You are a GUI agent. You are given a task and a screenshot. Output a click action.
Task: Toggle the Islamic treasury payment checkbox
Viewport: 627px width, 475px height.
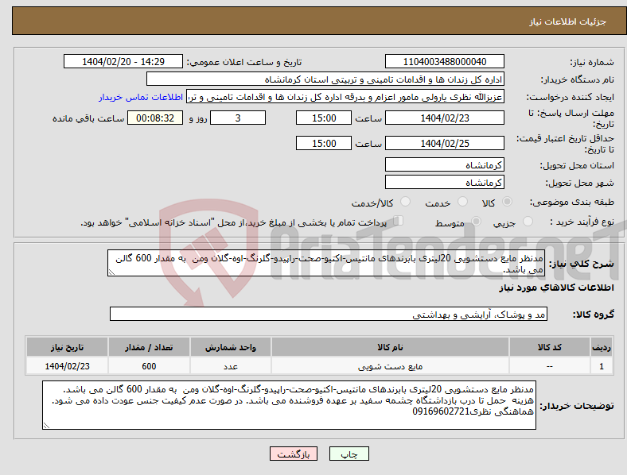(398, 221)
